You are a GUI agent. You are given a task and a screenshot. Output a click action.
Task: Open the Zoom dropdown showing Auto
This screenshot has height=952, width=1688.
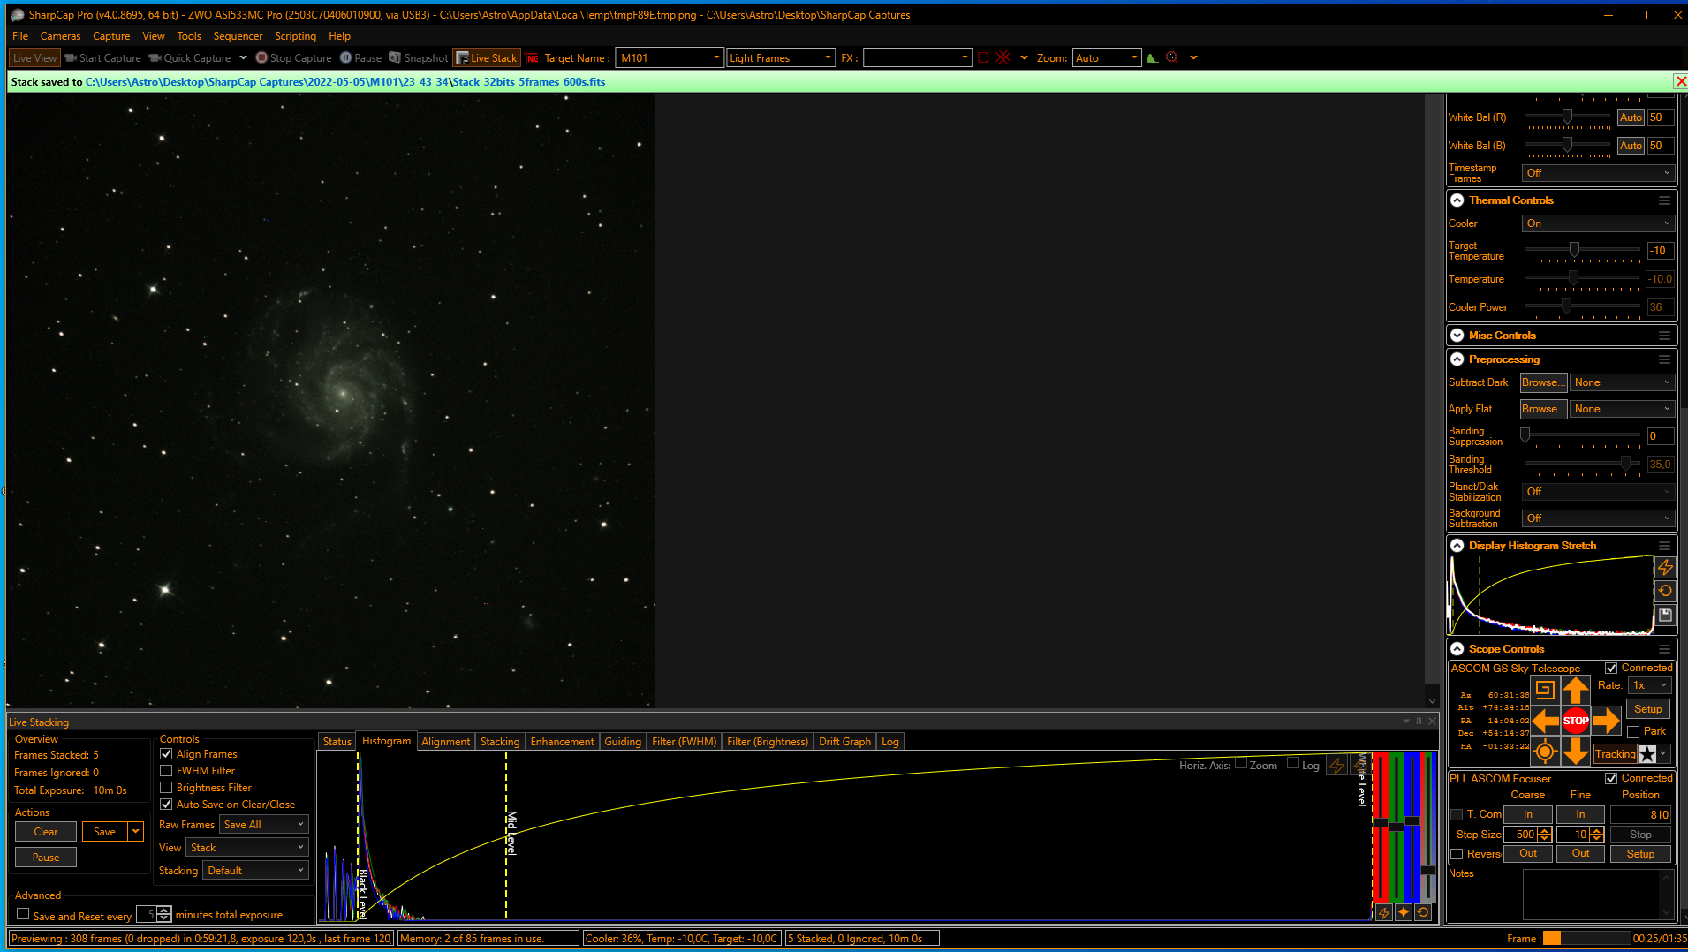click(x=1106, y=58)
